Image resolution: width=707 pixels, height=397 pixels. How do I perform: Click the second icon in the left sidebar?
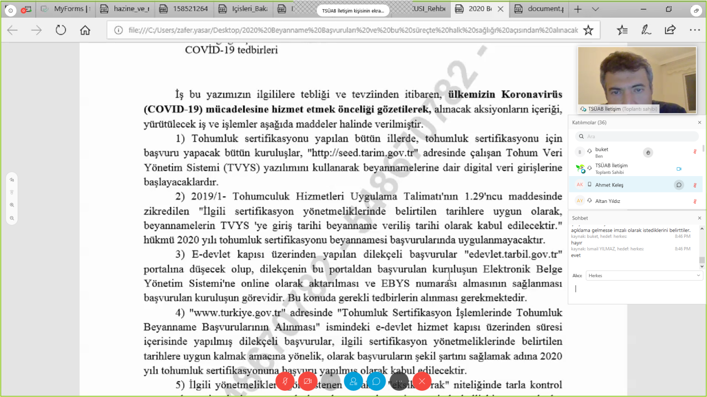[12, 192]
